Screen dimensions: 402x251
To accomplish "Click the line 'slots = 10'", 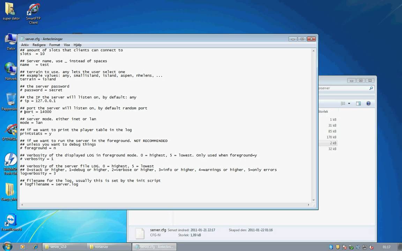I will tap(32, 54).
